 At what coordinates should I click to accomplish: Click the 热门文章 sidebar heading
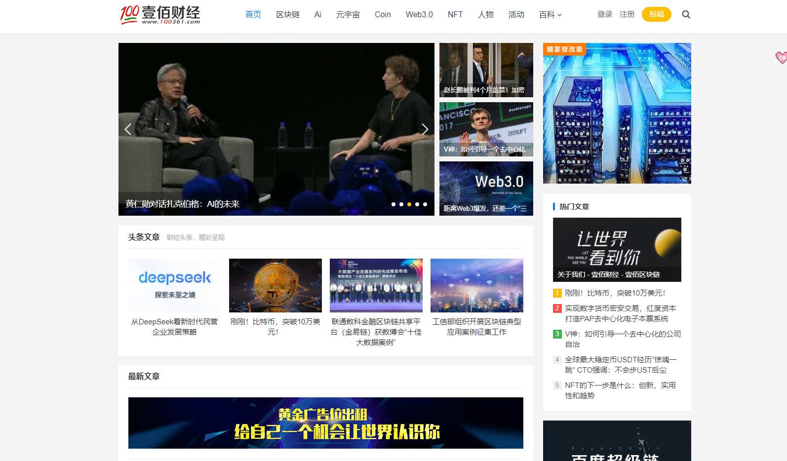(x=574, y=207)
